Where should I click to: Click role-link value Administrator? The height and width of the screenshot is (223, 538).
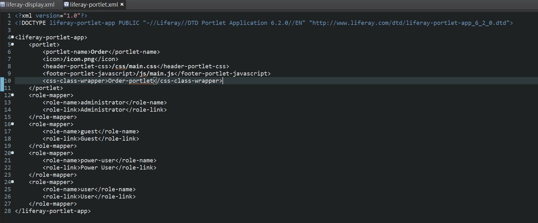coord(103,110)
